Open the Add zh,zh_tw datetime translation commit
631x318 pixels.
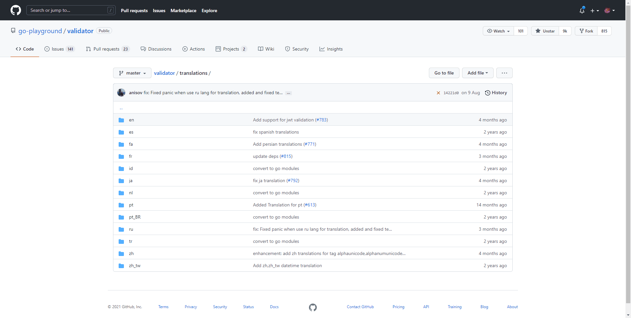coord(287,266)
